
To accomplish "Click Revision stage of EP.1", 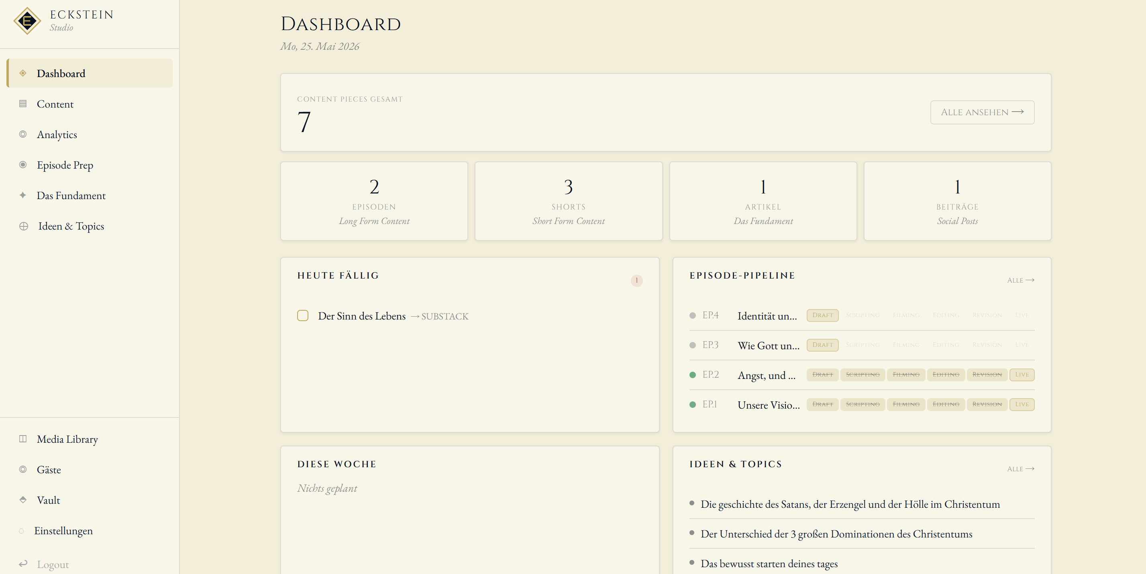I will pos(987,405).
